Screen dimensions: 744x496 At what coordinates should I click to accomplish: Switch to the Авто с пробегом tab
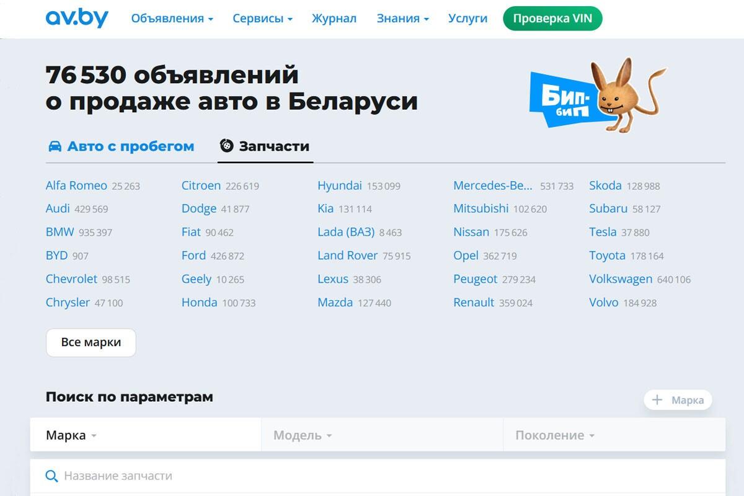[x=130, y=146]
